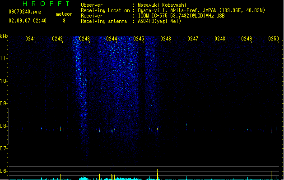Click the 'Receiver' field label
Image resolution: width=284 pixels, height=180 pixels.
(92, 16)
